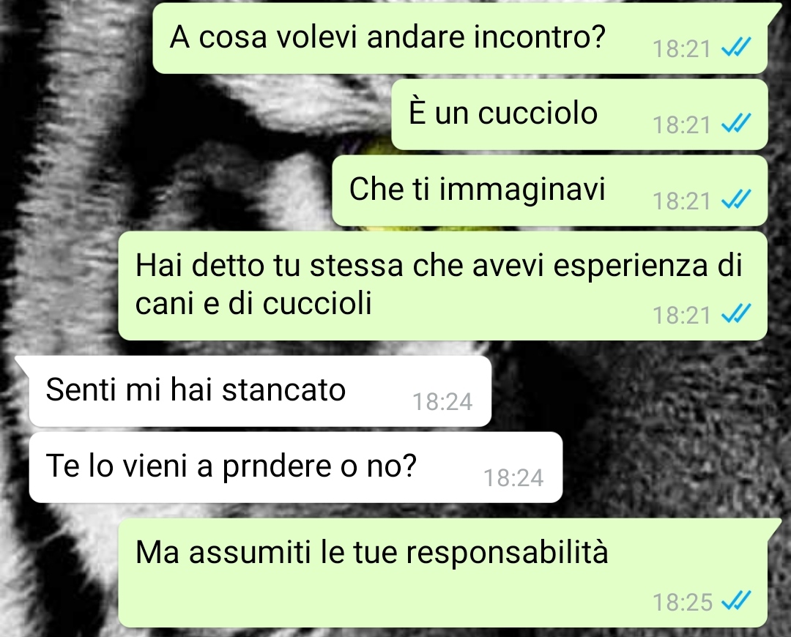Tap the received message 'Te lo vieni a prndere o no?'
Image resolution: width=791 pixels, height=637 pixels.
pos(296,468)
